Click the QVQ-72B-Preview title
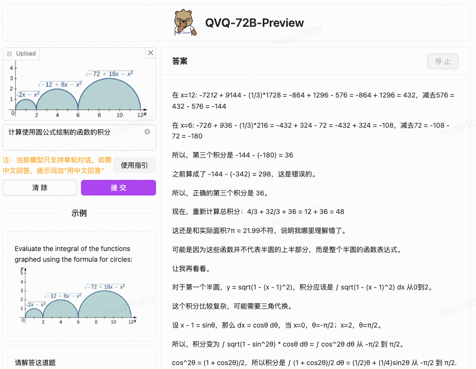Image resolution: width=476 pixels, height=369 pixels. [255, 23]
